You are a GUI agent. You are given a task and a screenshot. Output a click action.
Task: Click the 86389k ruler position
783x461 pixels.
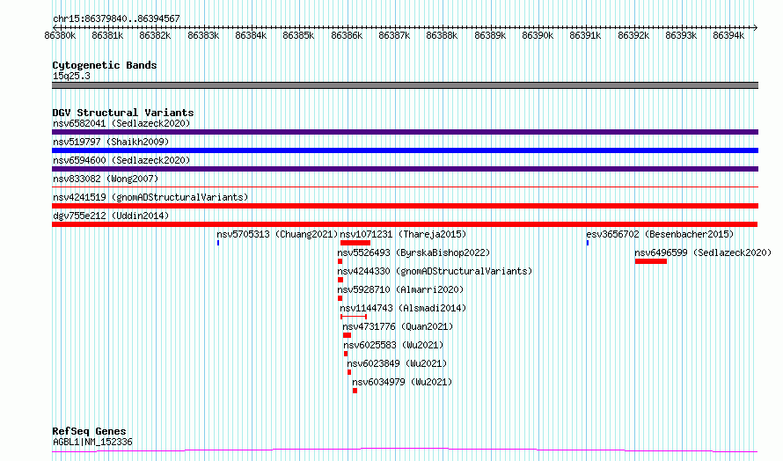tap(490, 35)
